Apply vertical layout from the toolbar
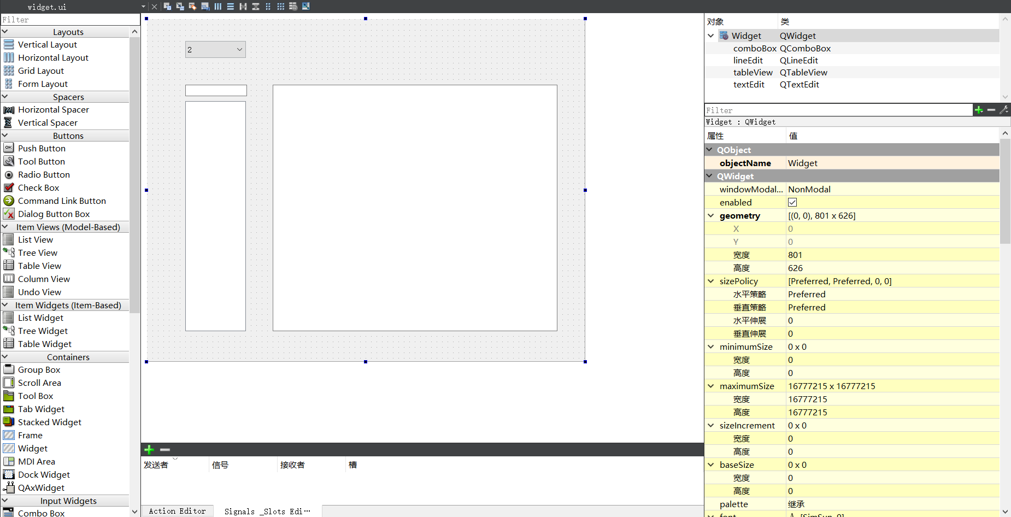Image resolution: width=1011 pixels, height=517 pixels. 230,7
